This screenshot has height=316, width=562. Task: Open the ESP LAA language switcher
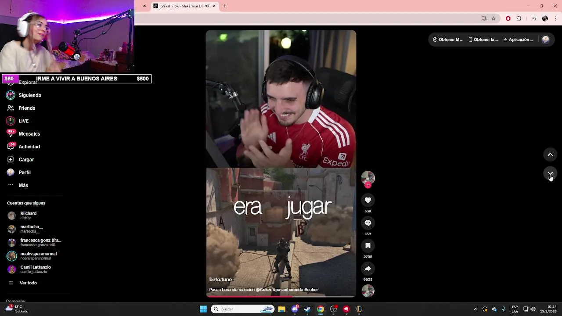[515, 309]
